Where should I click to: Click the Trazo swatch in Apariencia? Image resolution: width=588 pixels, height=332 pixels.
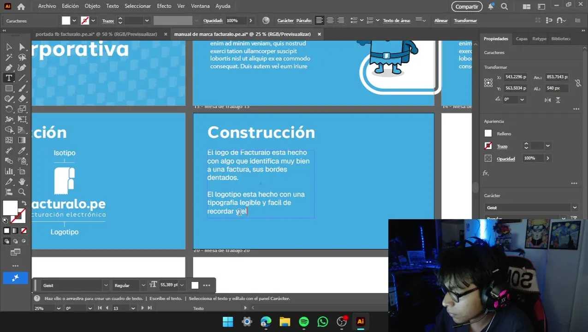pyautogui.click(x=488, y=146)
